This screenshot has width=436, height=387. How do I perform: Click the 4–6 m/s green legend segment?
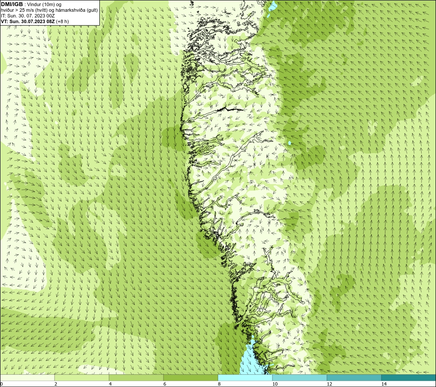click(136, 377)
